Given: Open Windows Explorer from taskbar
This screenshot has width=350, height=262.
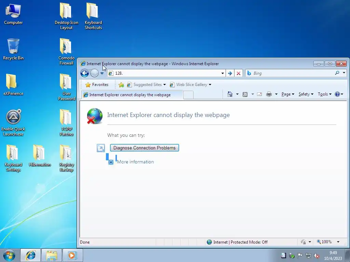Looking at the screenshot, I should (x=52, y=255).
